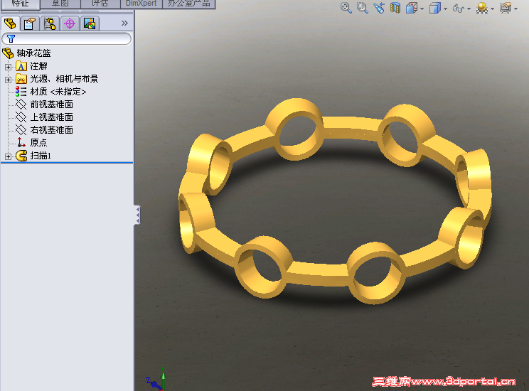Open the 评估 evaluate command tab
Screen dimensions: 529x391
(x=100, y=4)
